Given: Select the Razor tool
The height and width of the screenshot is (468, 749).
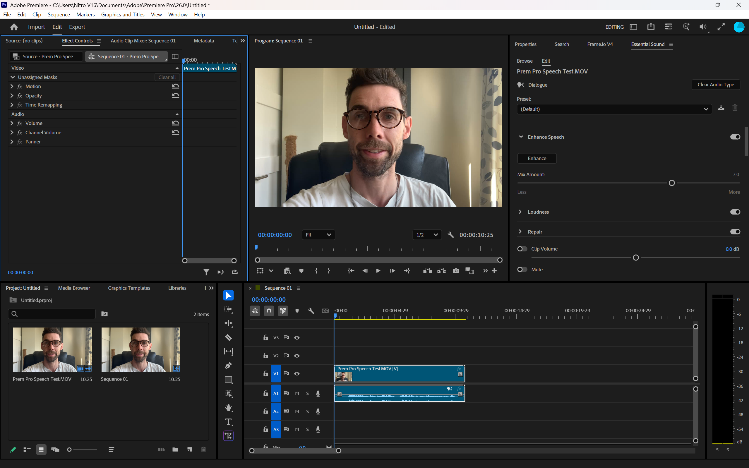Looking at the screenshot, I should pos(228,337).
